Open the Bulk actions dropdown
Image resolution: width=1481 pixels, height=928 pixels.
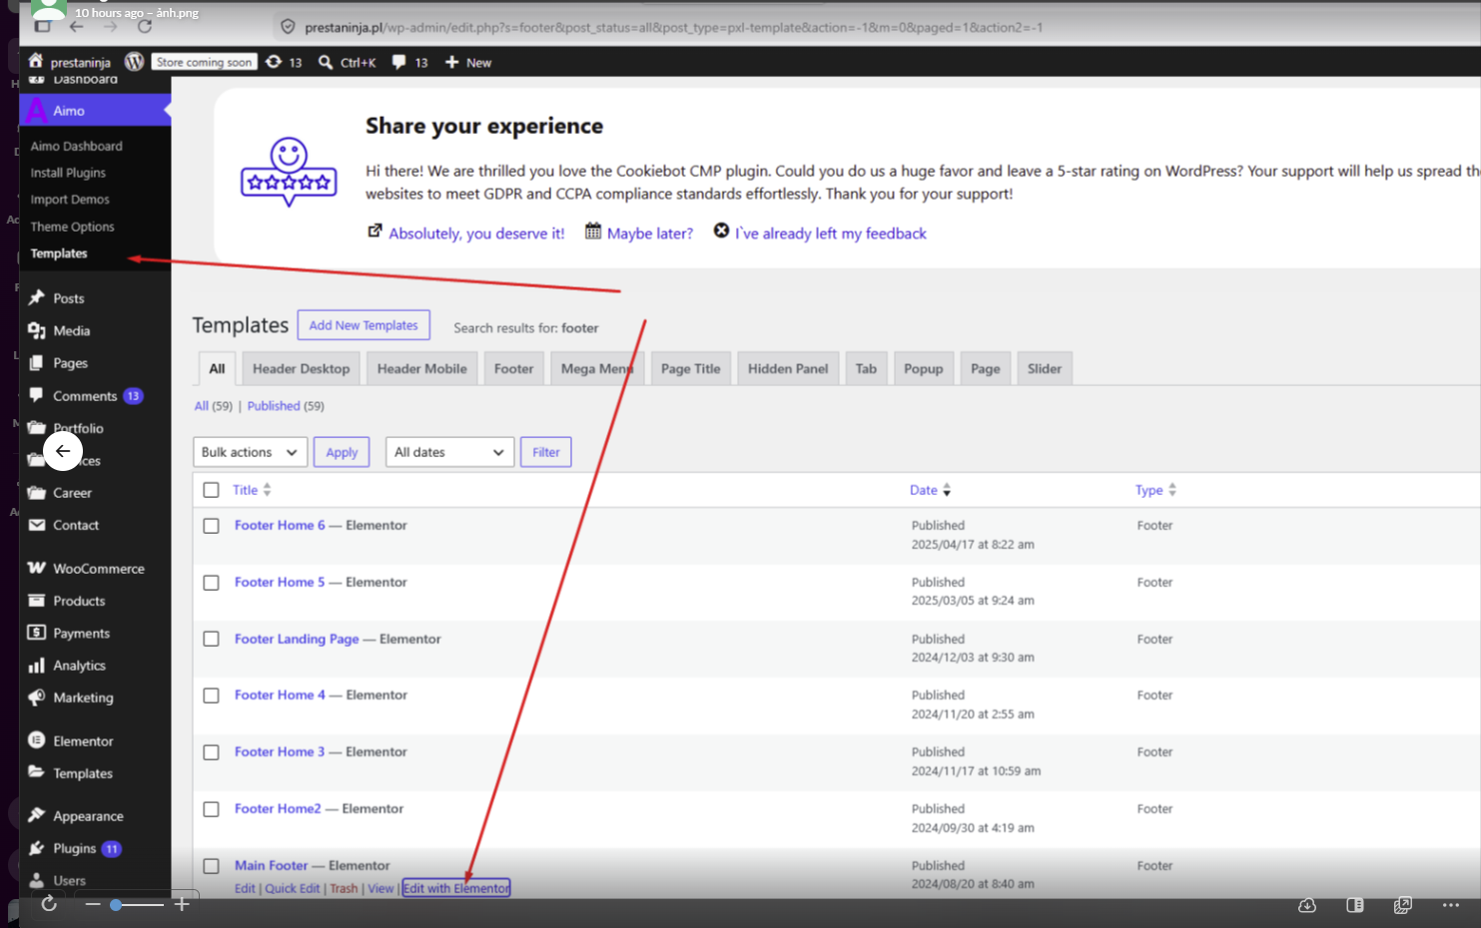coord(250,452)
